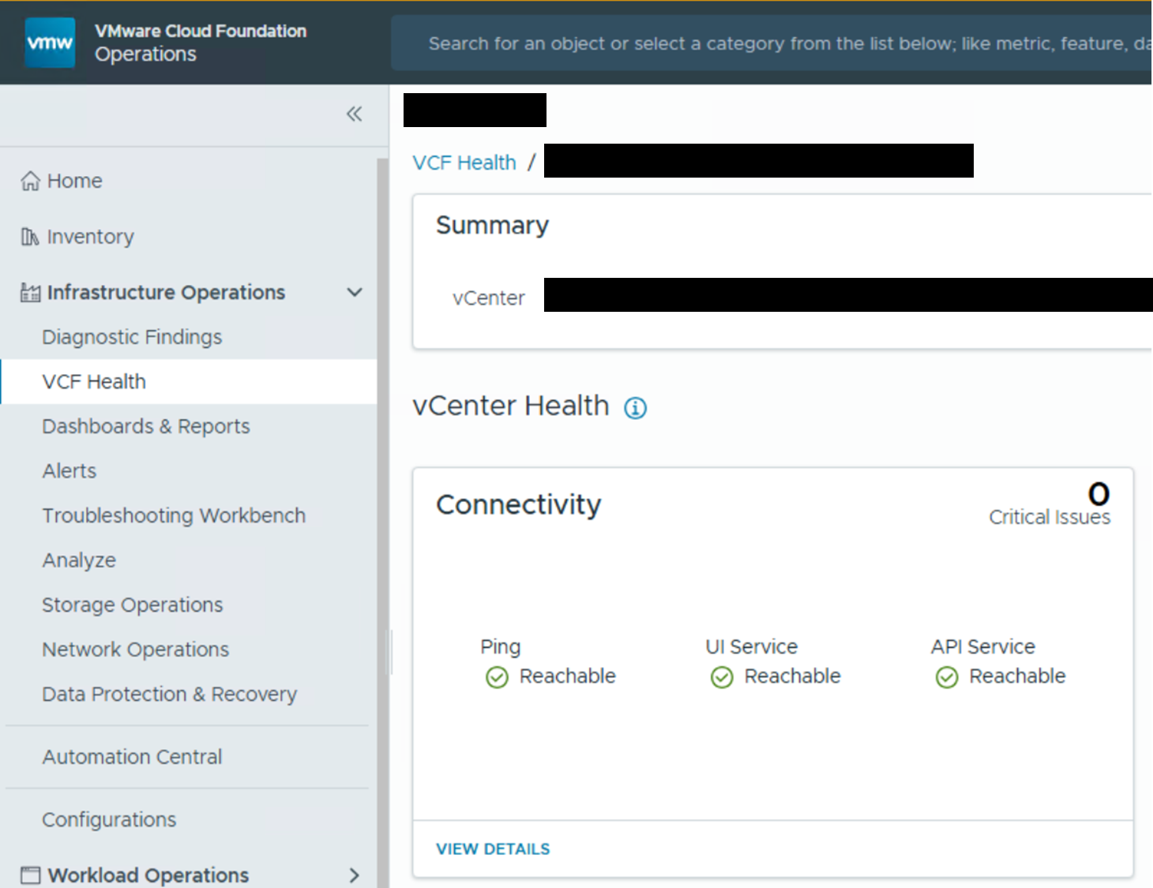1153x888 pixels.
Task: Collapse the left navigation panel
Action: [354, 114]
